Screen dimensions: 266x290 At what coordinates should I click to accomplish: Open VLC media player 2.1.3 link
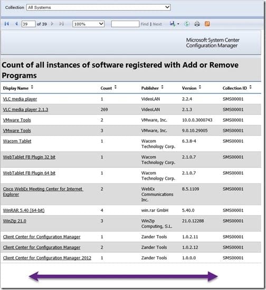[25, 110]
